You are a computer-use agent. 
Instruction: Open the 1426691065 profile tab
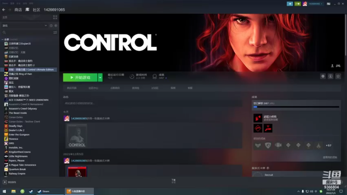point(54,10)
